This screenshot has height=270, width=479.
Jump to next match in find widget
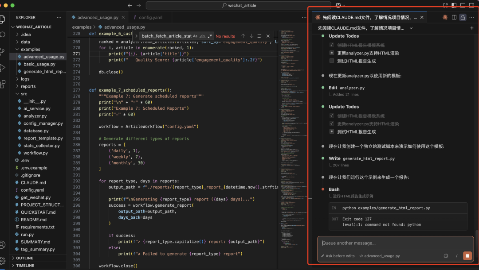pos(251,36)
